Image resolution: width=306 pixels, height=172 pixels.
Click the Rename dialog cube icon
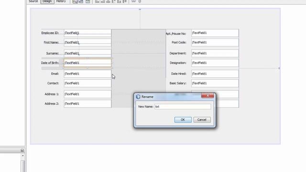(x=138, y=97)
